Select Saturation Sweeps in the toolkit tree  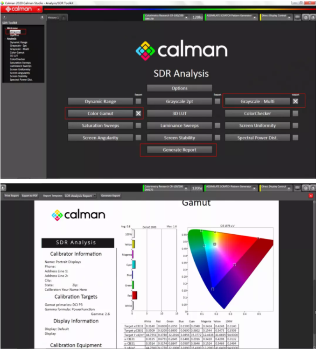point(20,63)
